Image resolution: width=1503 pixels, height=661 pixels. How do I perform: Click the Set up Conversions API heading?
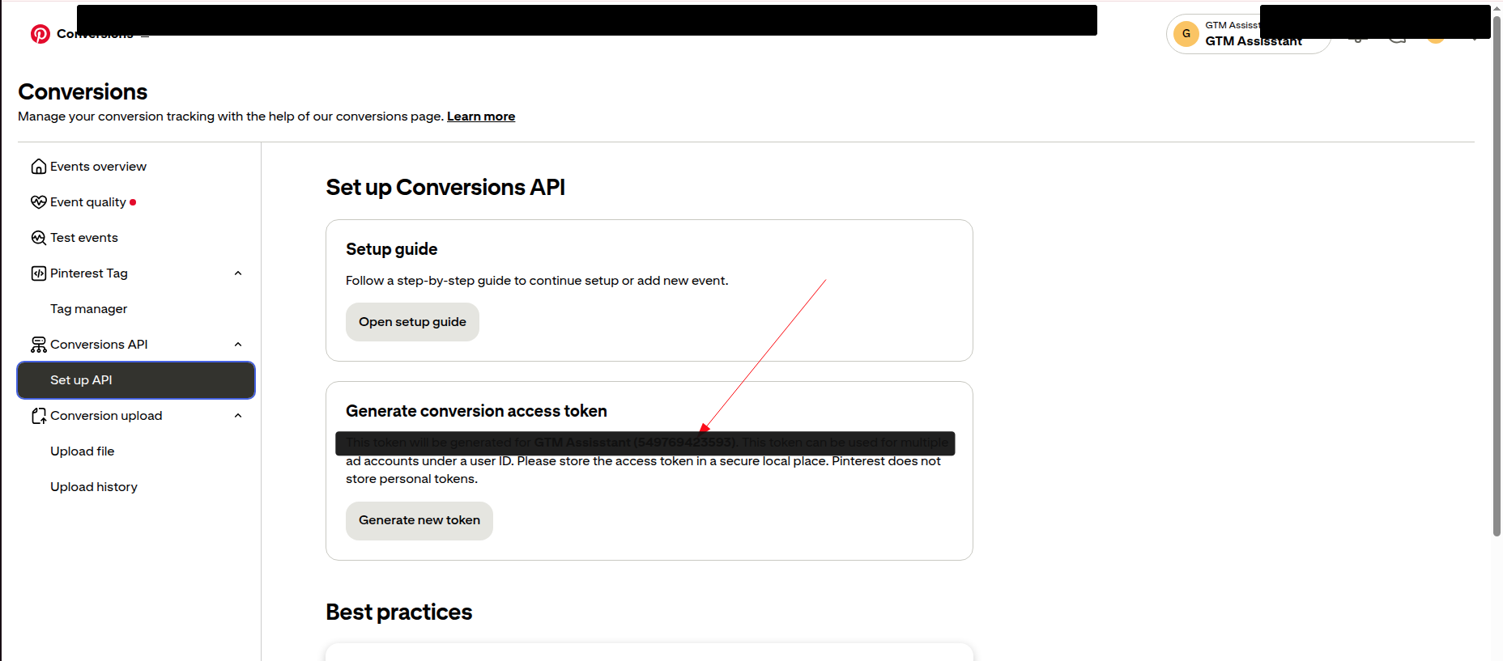(445, 188)
